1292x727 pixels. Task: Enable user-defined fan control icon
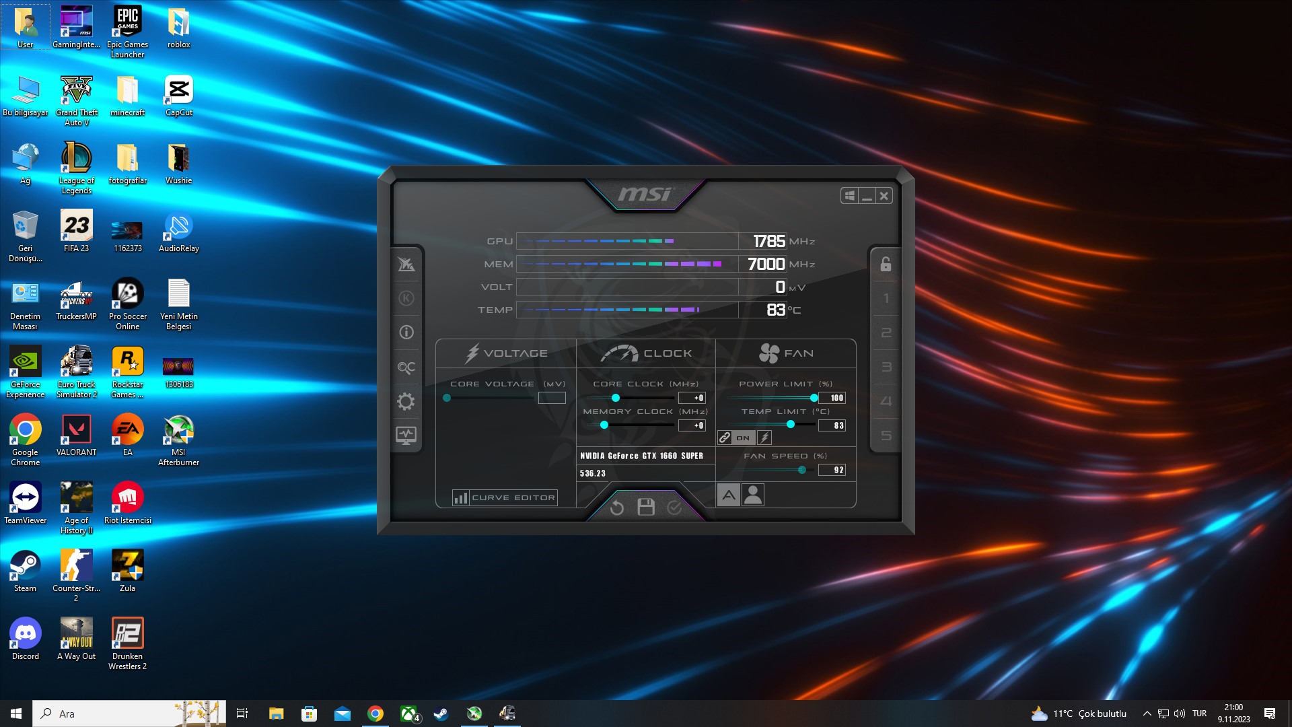(753, 495)
